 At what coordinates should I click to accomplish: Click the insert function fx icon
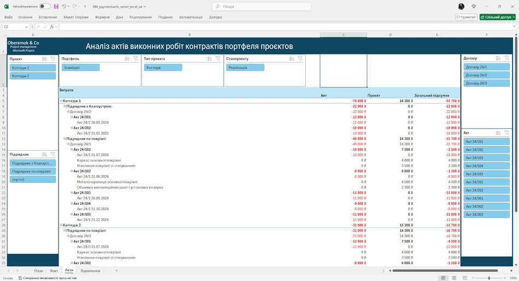click(52, 27)
